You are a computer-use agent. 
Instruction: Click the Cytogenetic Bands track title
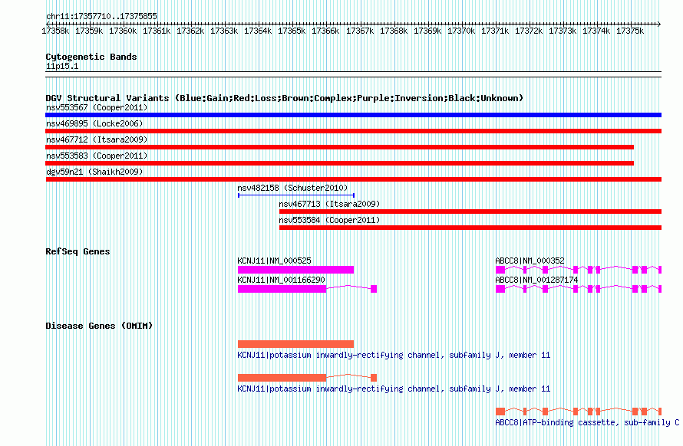[x=91, y=57]
